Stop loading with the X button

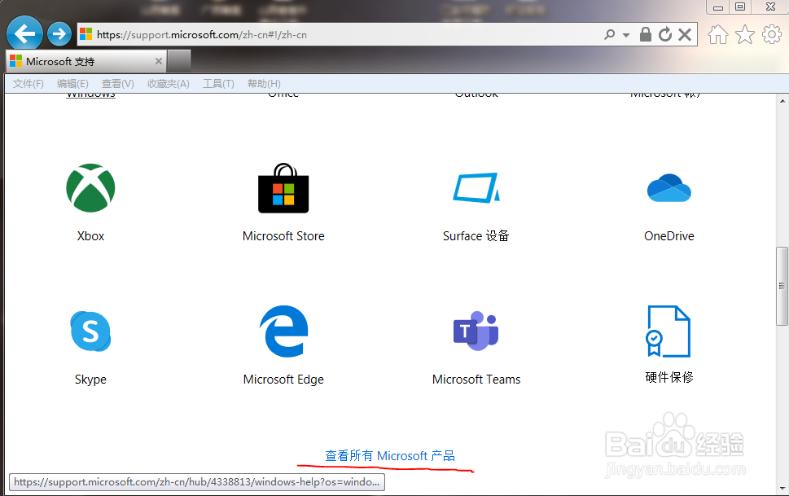(x=684, y=34)
